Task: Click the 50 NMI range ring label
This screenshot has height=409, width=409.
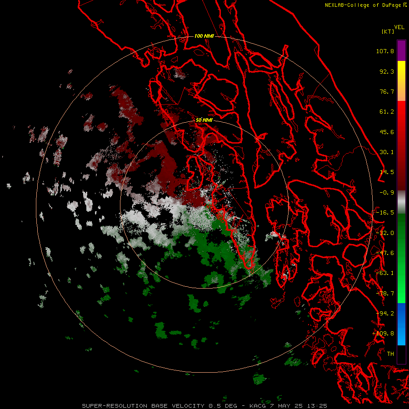Action: click(x=204, y=120)
